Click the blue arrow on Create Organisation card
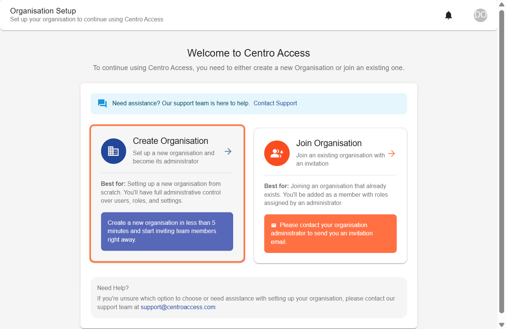 click(x=228, y=151)
